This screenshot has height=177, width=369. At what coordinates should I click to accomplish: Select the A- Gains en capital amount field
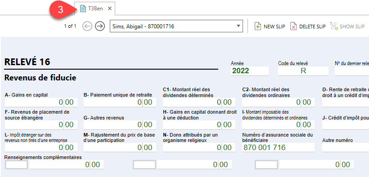(41, 102)
